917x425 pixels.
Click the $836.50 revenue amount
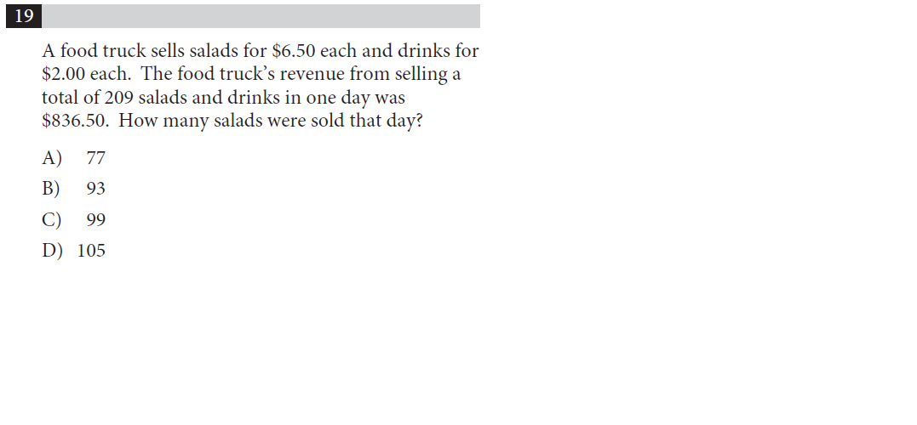pyautogui.click(x=75, y=121)
